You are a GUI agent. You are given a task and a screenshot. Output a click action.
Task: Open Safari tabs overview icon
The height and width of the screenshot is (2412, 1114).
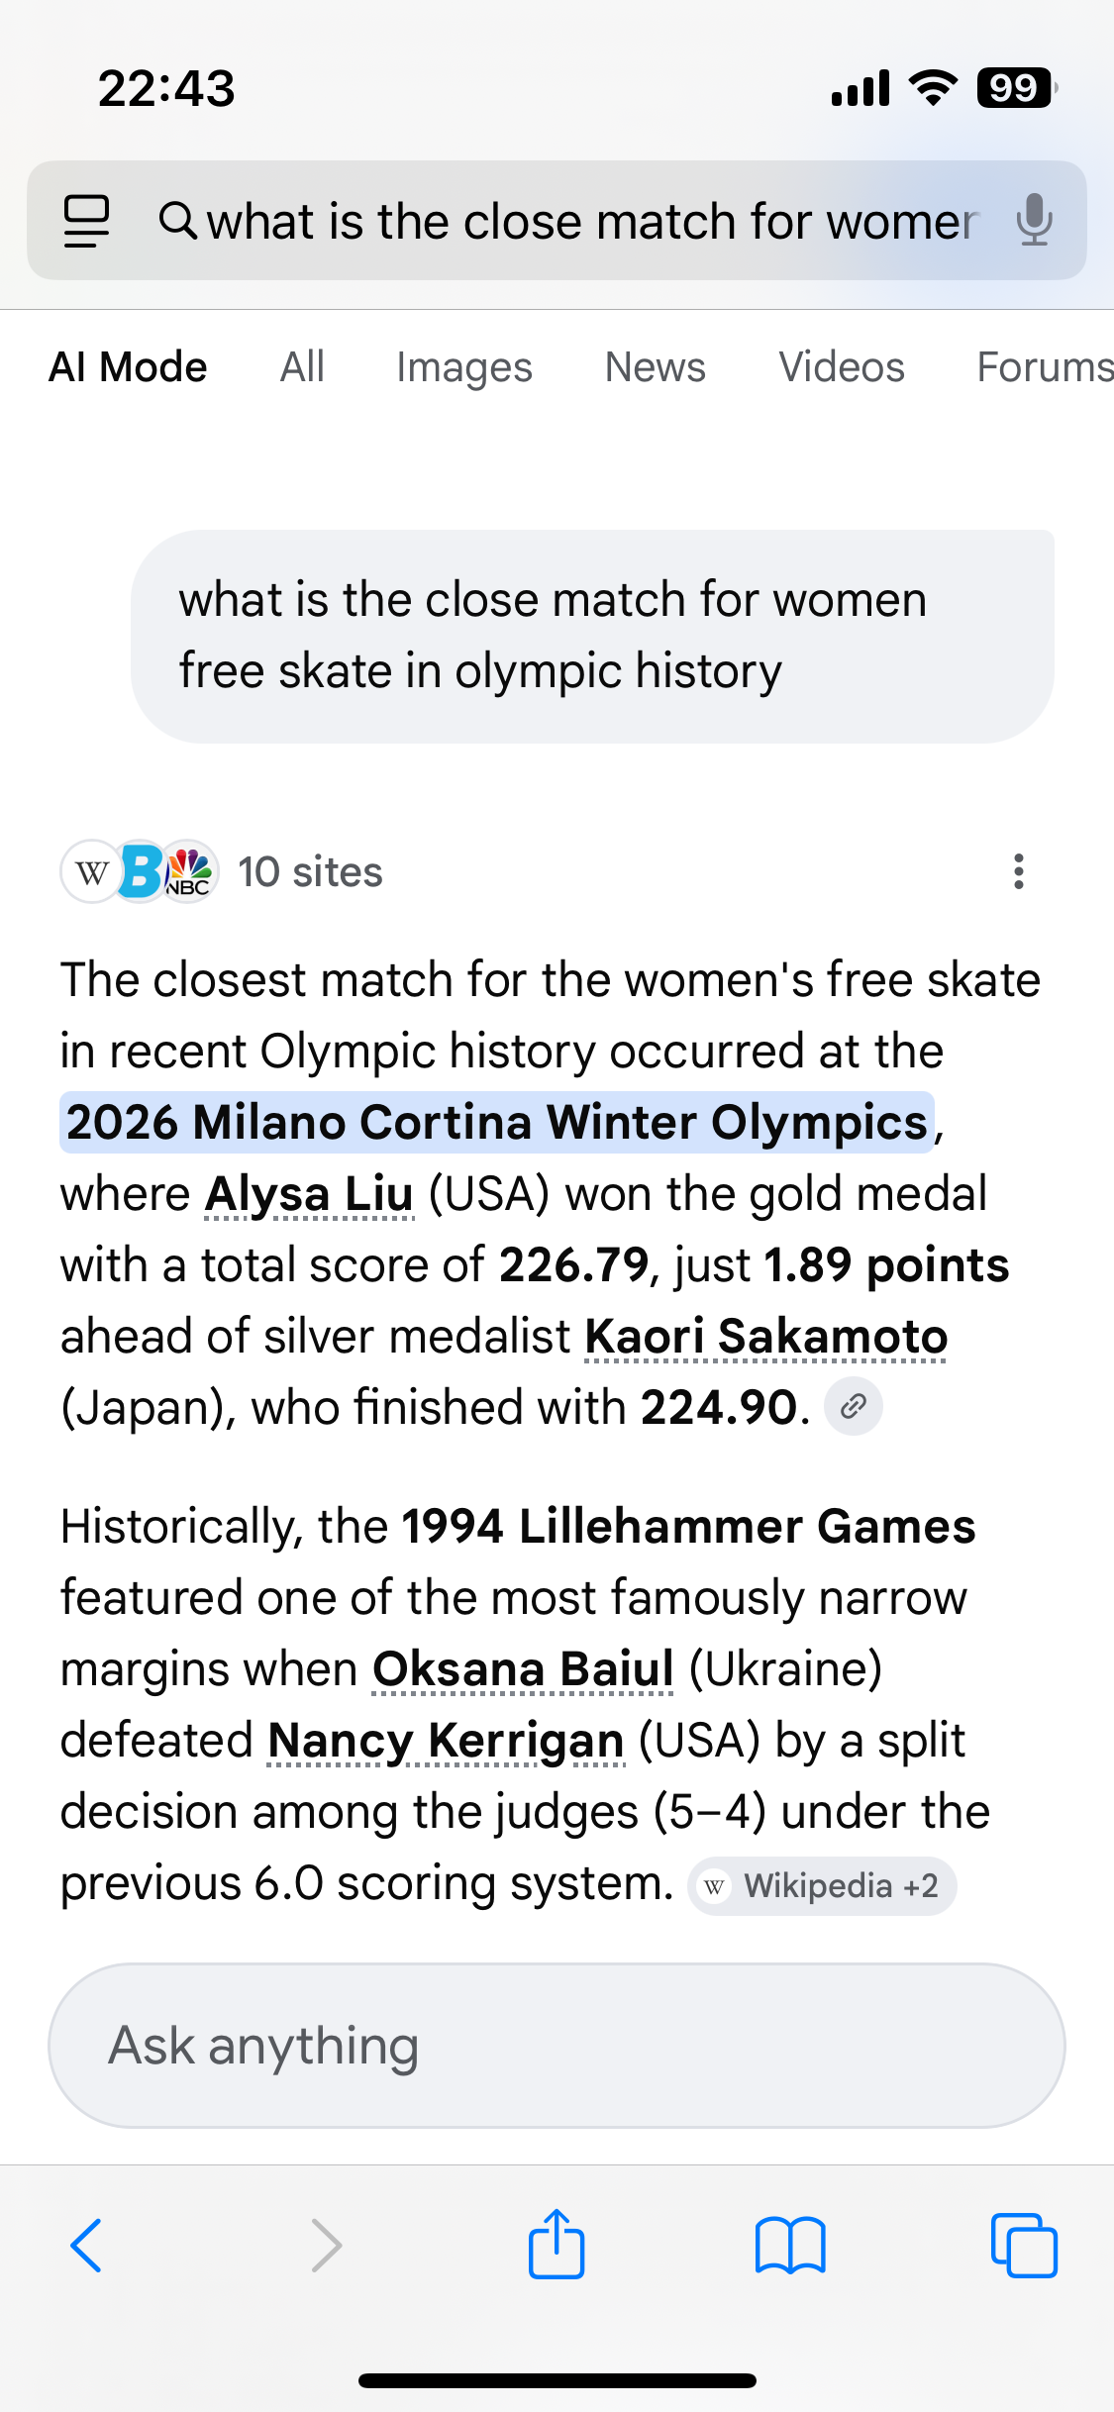[1023, 2245]
